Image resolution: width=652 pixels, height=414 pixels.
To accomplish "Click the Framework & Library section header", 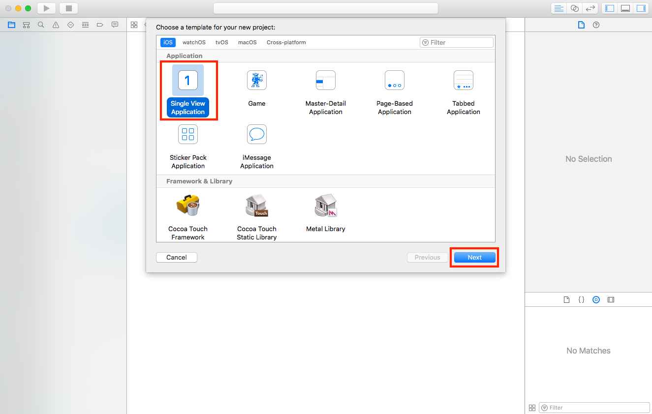I will 199,181.
